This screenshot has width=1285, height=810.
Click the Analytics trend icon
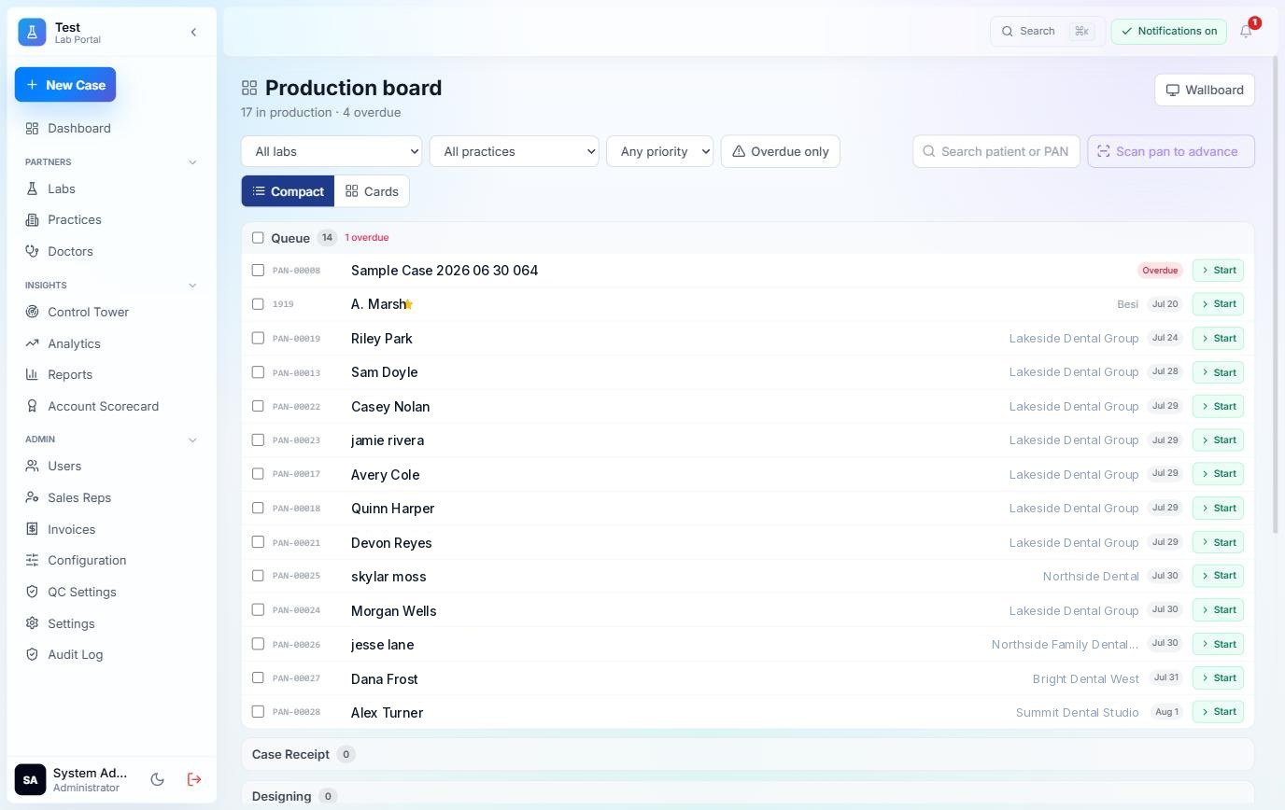point(32,343)
